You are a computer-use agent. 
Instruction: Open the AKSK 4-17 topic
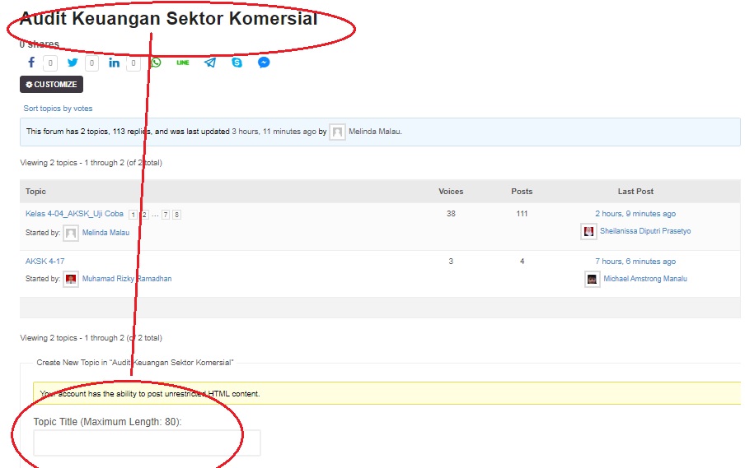point(45,262)
